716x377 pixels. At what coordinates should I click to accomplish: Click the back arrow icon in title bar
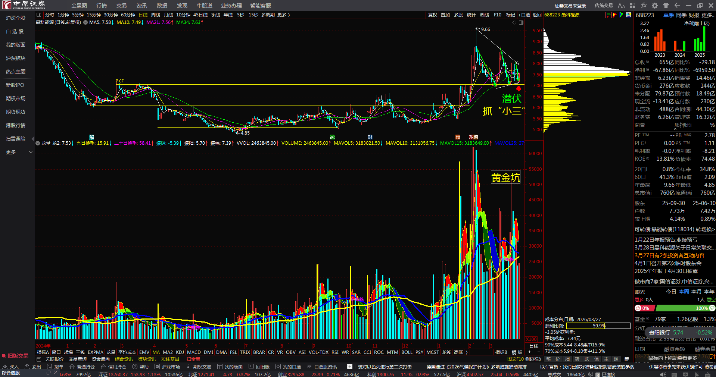[677, 6]
